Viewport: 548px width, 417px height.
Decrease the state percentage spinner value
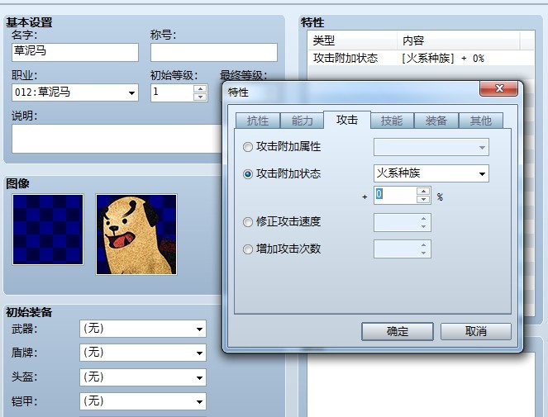(423, 200)
